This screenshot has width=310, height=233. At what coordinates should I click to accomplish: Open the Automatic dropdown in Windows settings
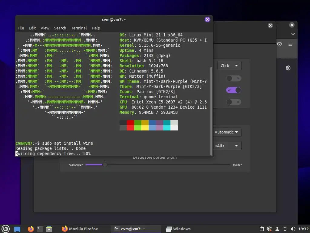(227, 132)
